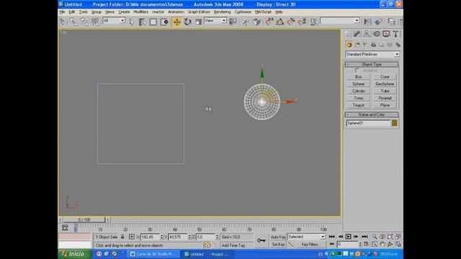Open the Display panel tab
The width and height of the screenshot is (461, 259).
point(386,34)
